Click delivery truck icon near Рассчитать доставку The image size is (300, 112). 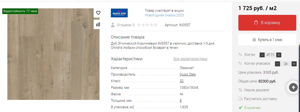point(240,99)
